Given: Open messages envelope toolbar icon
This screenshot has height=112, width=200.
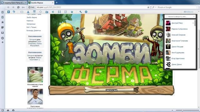Looking at the screenshot, I should point(22,12).
